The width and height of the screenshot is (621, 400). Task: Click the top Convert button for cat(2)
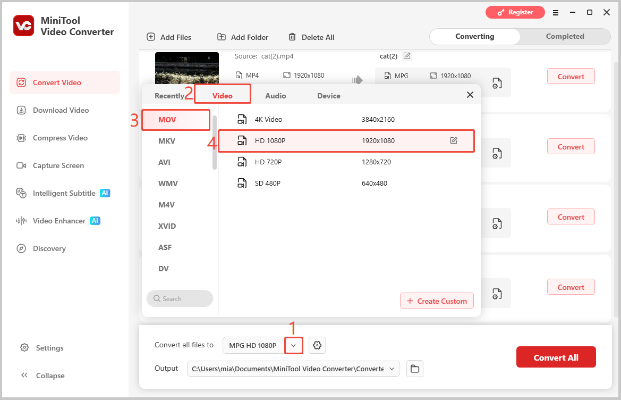(571, 77)
